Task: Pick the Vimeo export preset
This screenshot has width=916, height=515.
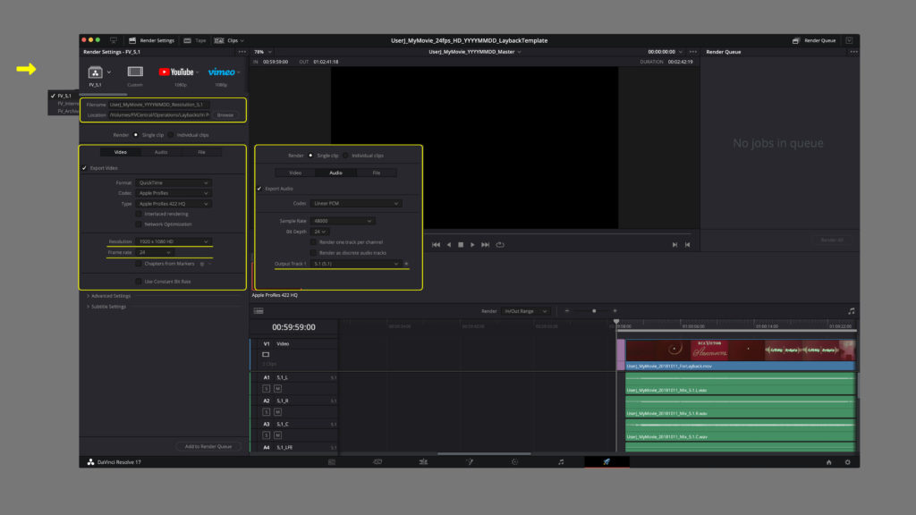Action: (x=222, y=72)
